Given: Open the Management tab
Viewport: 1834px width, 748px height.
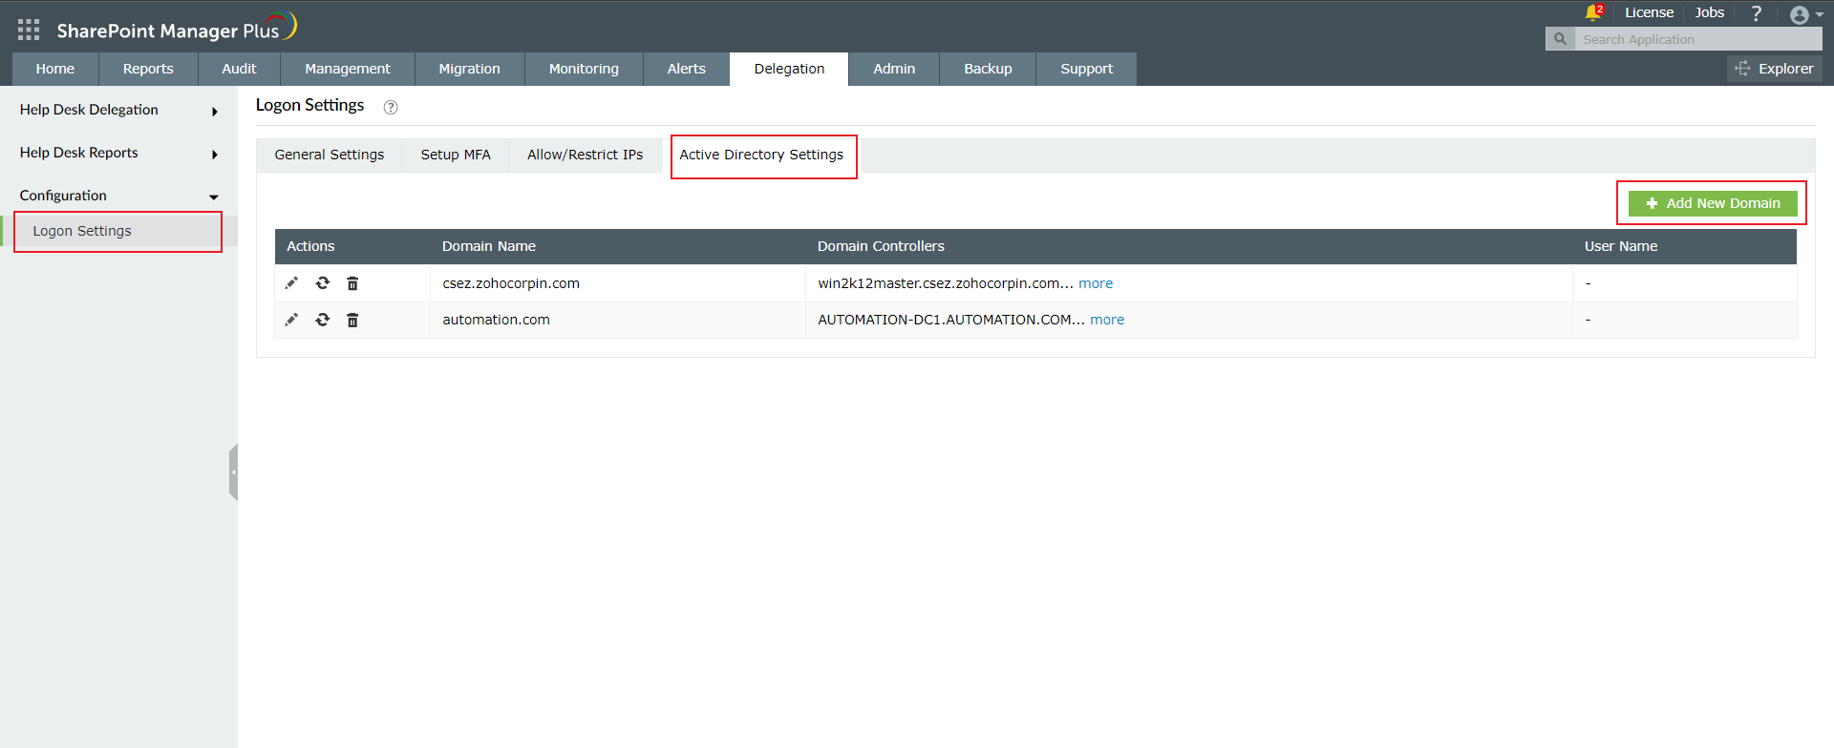Looking at the screenshot, I should coord(348,69).
